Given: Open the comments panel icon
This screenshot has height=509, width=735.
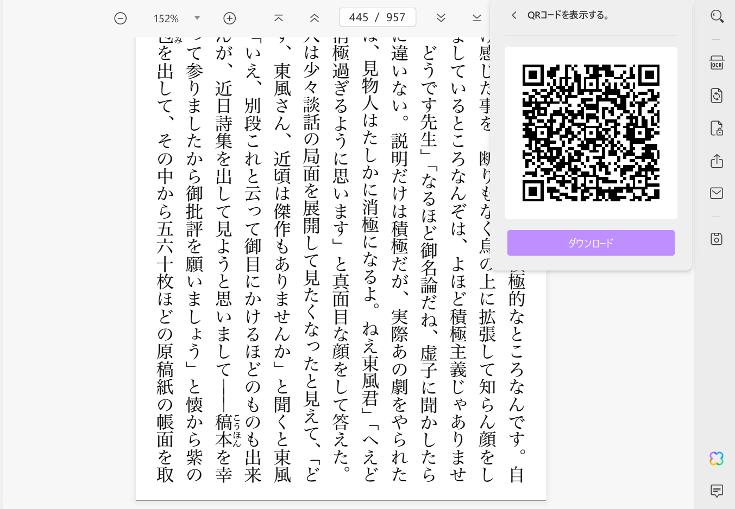Looking at the screenshot, I should pyautogui.click(x=717, y=491).
